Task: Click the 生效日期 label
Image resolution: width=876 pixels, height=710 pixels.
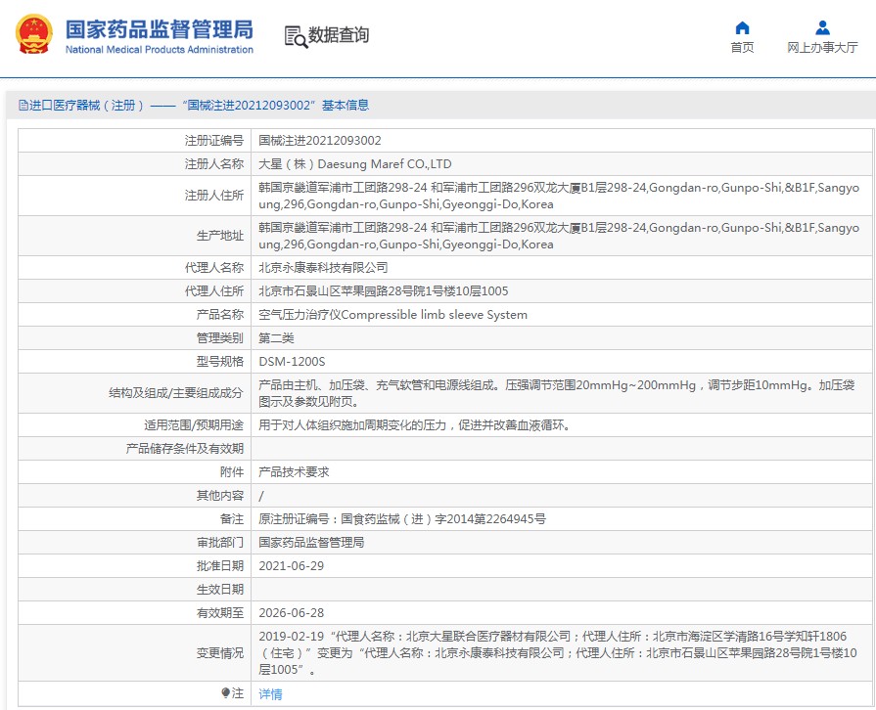Action: [220, 590]
